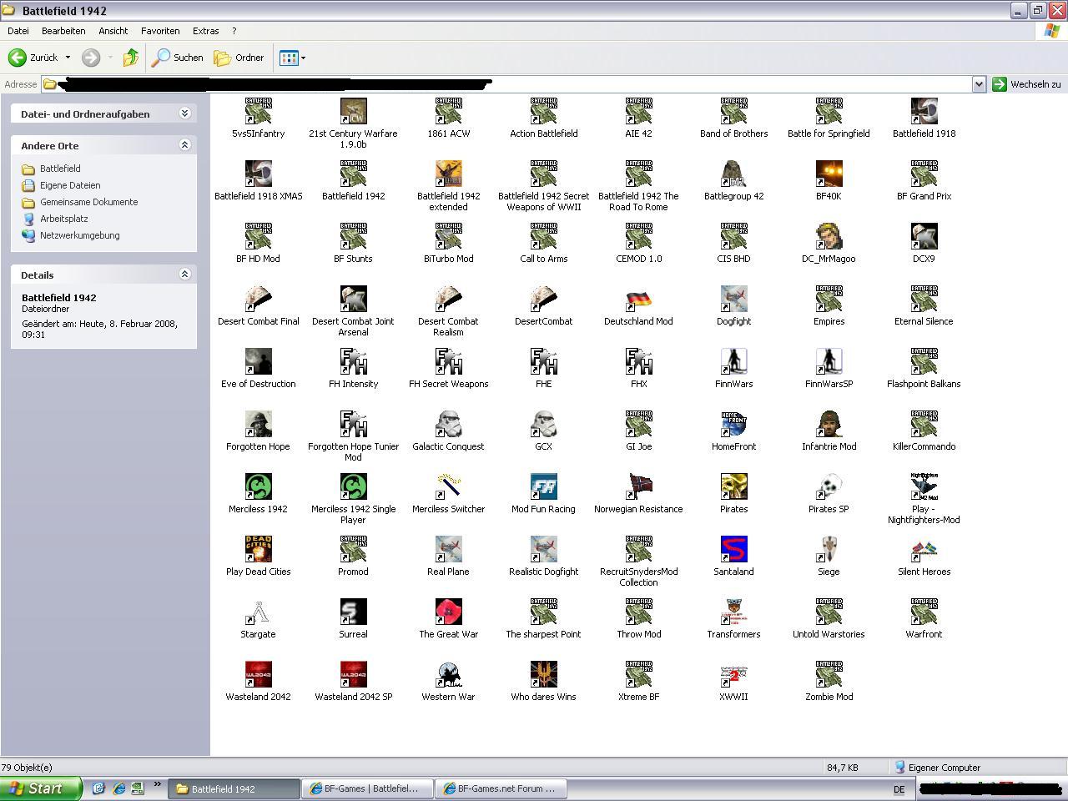Image resolution: width=1068 pixels, height=801 pixels.
Task: Open the Ansicht menu
Action: (x=113, y=31)
